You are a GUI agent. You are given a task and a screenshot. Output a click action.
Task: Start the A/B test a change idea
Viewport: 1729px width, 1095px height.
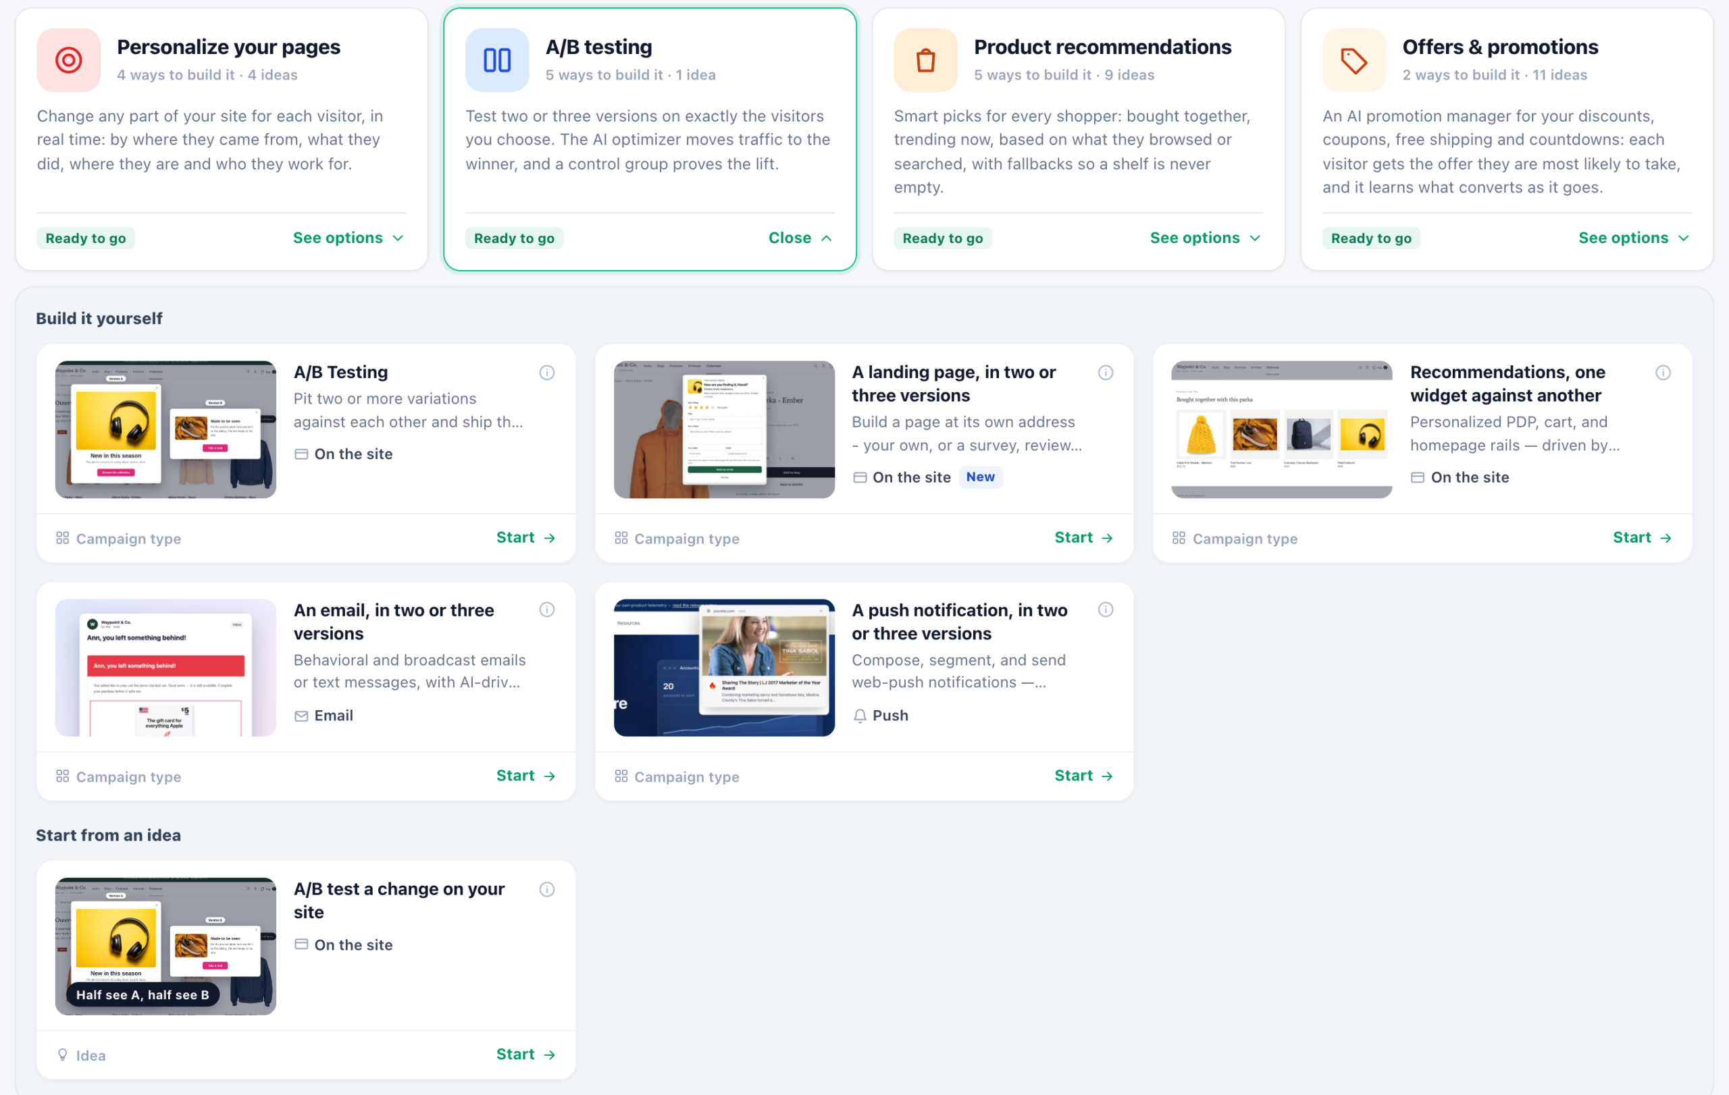click(x=525, y=1054)
